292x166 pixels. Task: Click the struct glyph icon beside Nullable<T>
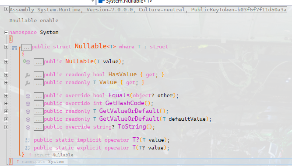[14, 48]
